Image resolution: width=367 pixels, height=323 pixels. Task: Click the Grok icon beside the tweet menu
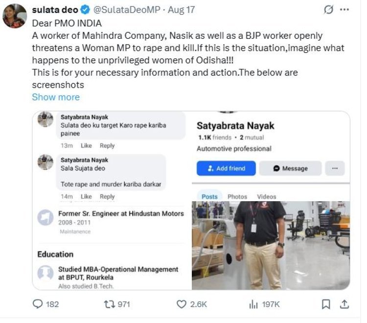point(330,10)
